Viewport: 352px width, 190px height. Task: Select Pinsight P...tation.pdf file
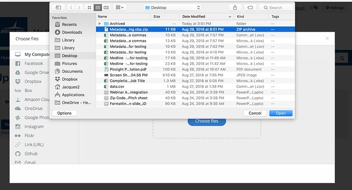coord(195,69)
